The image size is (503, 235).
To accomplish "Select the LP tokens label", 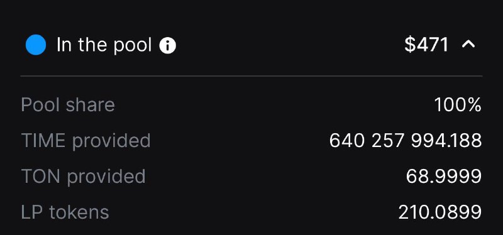I will (x=65, y=212).
